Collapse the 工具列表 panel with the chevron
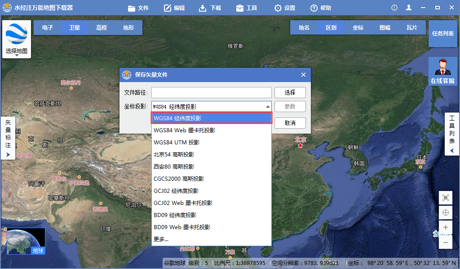Viewport: 460px width, 269px height. tap(451, 150)
